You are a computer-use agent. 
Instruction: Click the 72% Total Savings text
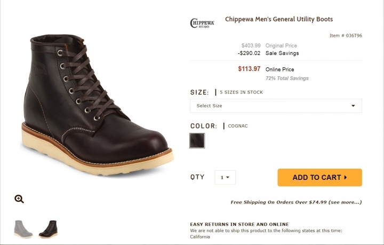click(287, 78)
